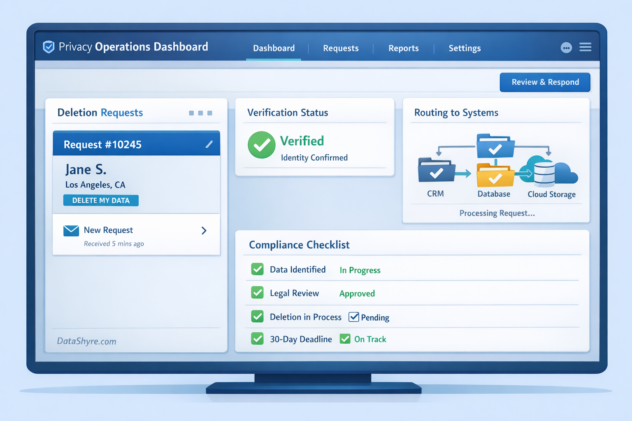Toggle the On Track checkbox

[x=345, y=339]
